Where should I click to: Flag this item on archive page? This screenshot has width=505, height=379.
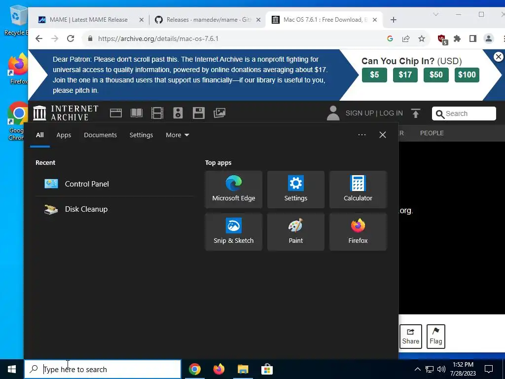click(436, 337)
